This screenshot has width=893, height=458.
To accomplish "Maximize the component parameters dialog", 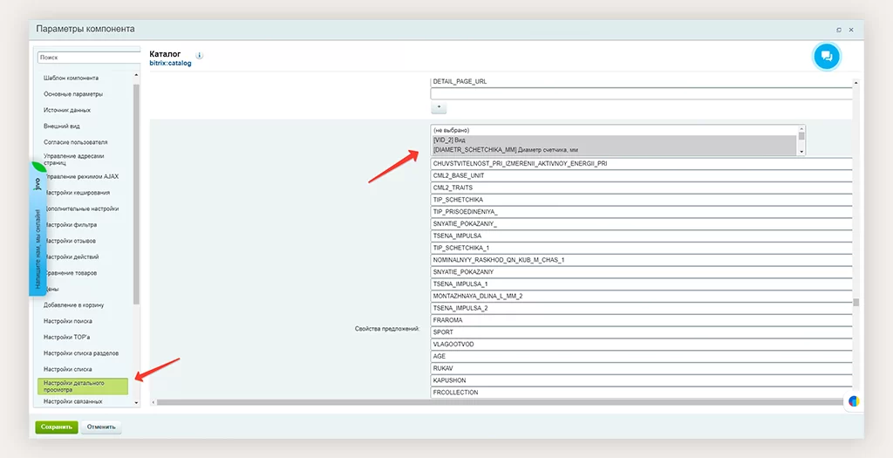I will pyautogui.click(x=839, y=30).
